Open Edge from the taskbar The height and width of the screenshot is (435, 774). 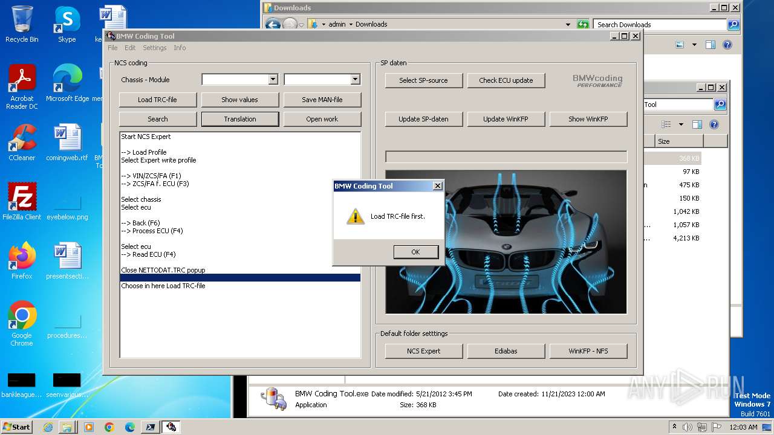tap(129, 427)
